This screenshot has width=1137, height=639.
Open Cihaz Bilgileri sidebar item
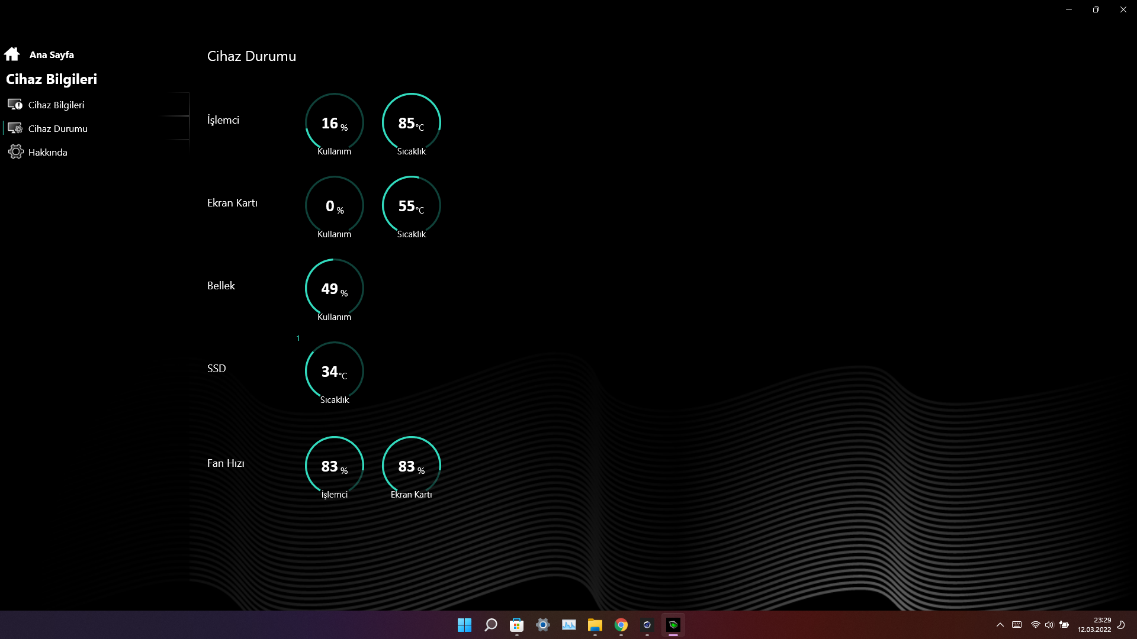(x=56, y=105)
